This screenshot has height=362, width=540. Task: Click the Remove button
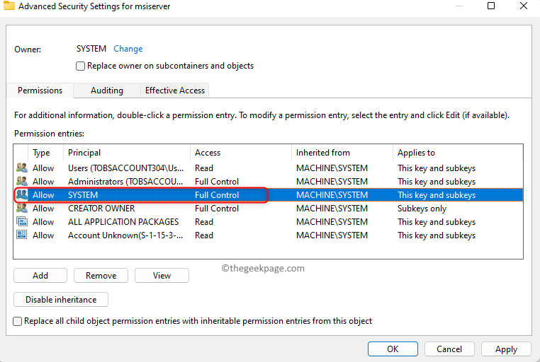coord(101,276)
